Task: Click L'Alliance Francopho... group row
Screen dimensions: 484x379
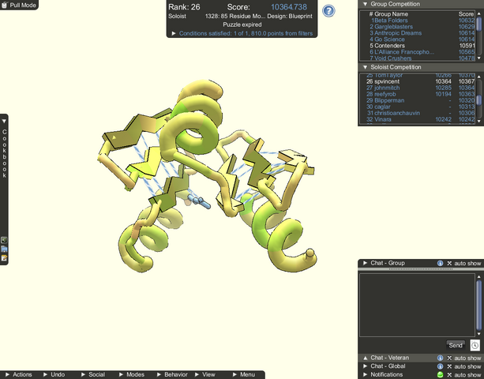Action: (422, 52)
